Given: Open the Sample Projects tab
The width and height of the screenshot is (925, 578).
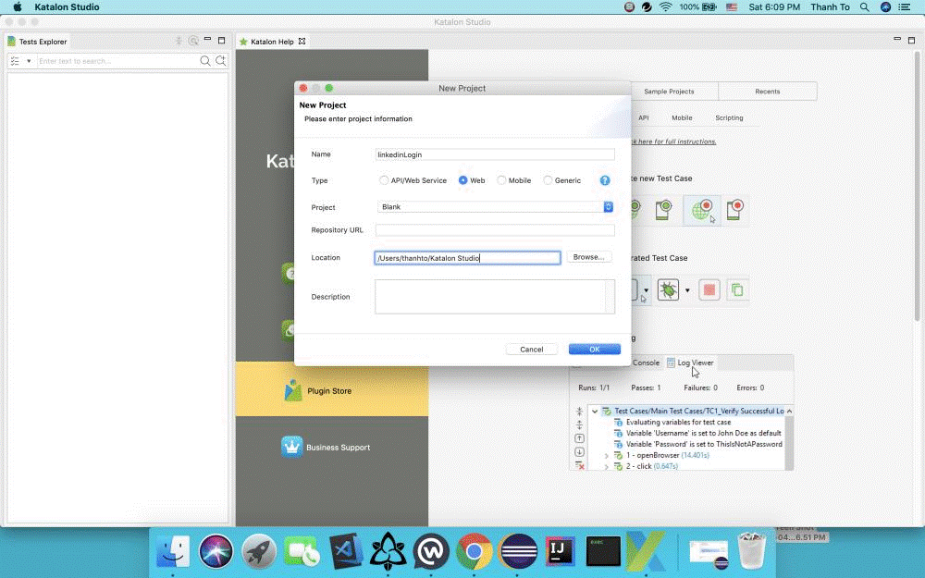Looking at the screenshot, I should (x=669, y=92).
